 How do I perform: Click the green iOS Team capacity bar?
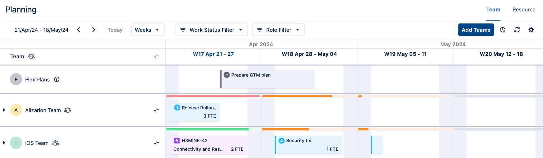click(x=207, y=129)
